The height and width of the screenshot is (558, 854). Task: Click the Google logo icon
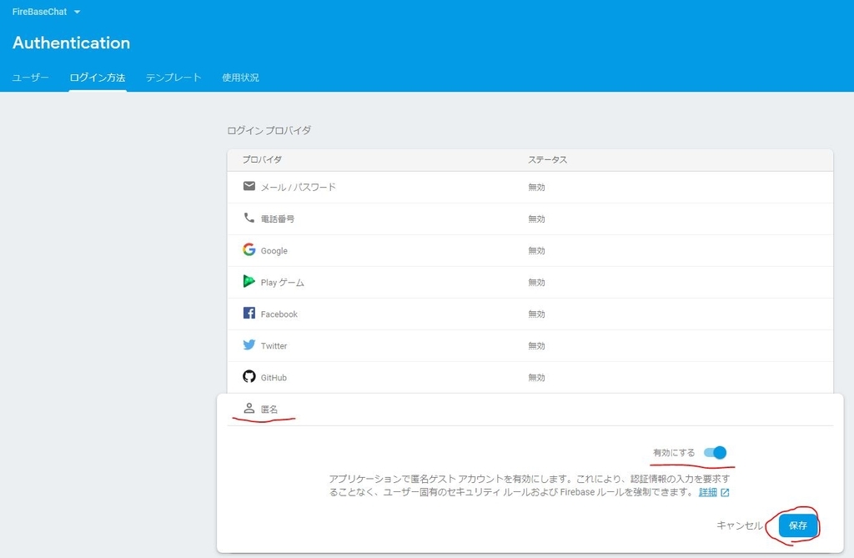pos(249,249)
